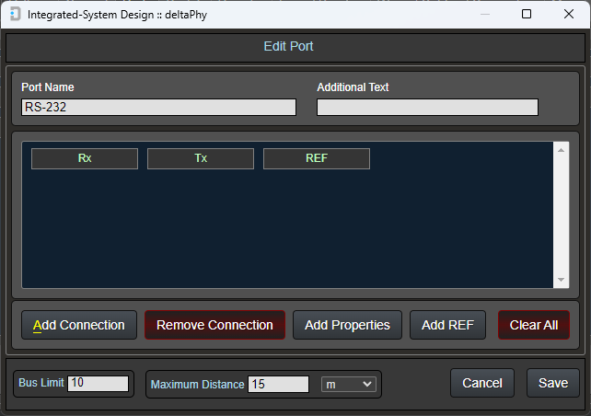Click the Maximum Distance value field
591x416 pixels.
(x=279, y=385)
